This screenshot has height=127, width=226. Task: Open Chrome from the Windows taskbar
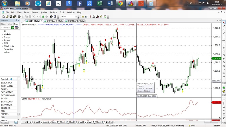click(120, 3)
